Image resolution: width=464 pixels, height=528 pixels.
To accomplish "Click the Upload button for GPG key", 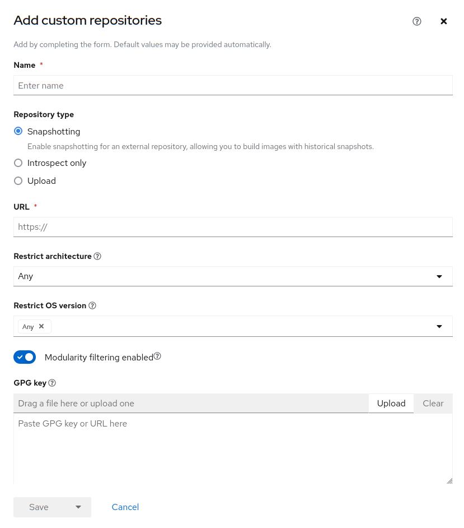I will point(391,404).
